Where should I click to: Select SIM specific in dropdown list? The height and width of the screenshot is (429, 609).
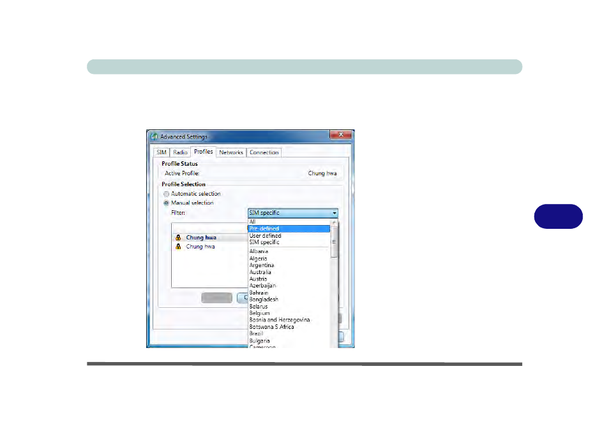tap(289, 242)
